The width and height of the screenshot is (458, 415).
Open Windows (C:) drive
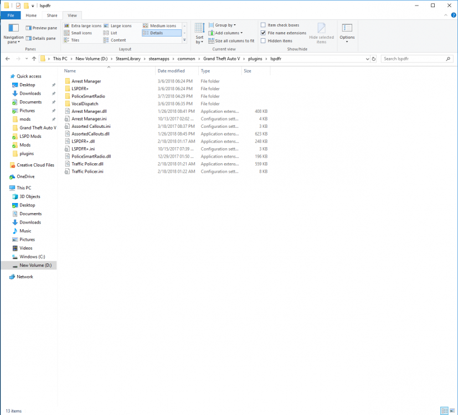coord(32,257)
